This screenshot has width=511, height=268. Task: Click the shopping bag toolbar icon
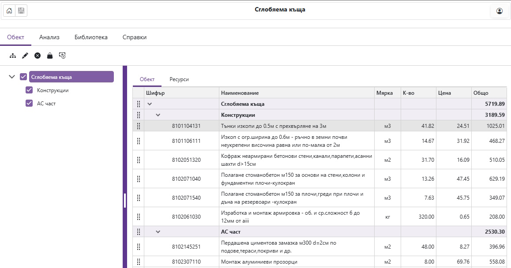pos(50,56)
